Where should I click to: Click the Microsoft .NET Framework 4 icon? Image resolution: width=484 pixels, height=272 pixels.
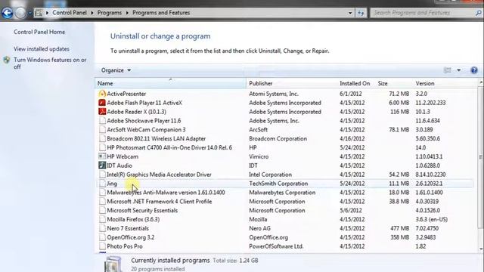coord(102,202)
